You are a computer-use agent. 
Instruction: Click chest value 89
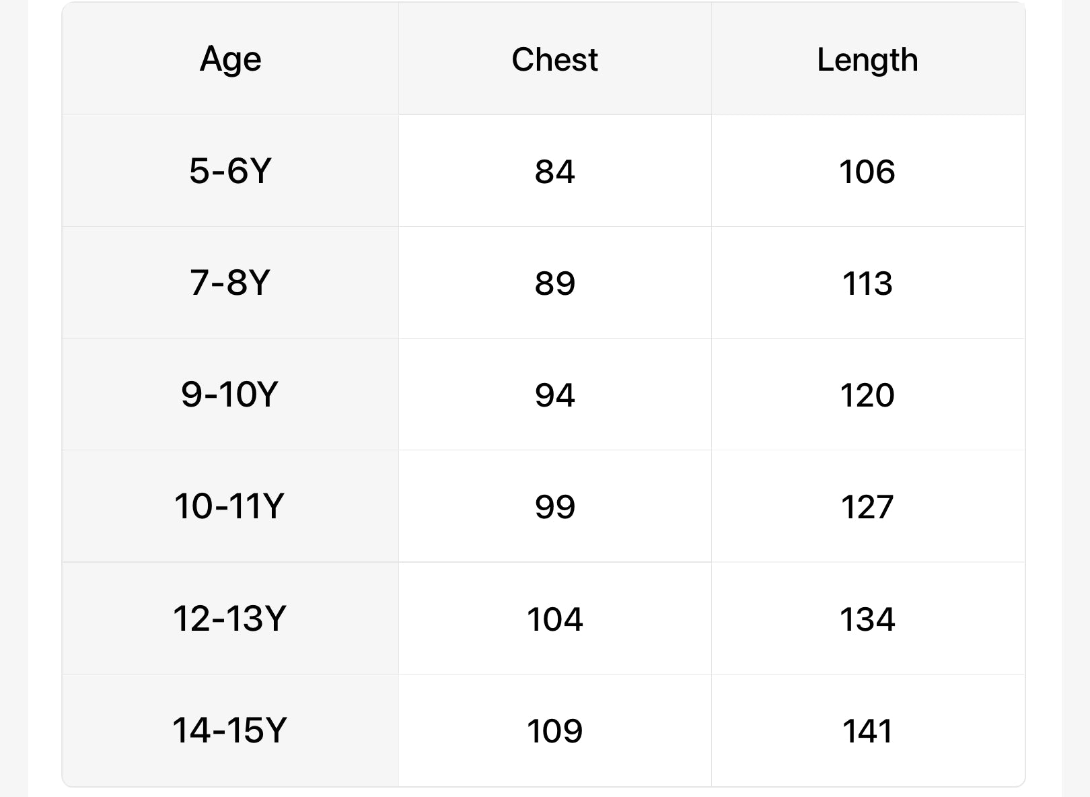[554, 283]
